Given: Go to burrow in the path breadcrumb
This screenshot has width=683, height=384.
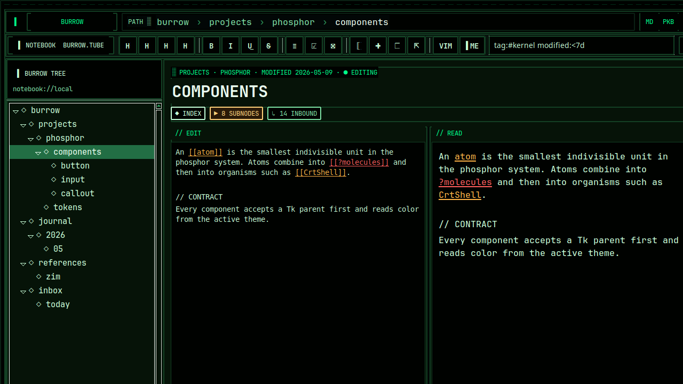Looking at the screenshot, I should (173, 22).
